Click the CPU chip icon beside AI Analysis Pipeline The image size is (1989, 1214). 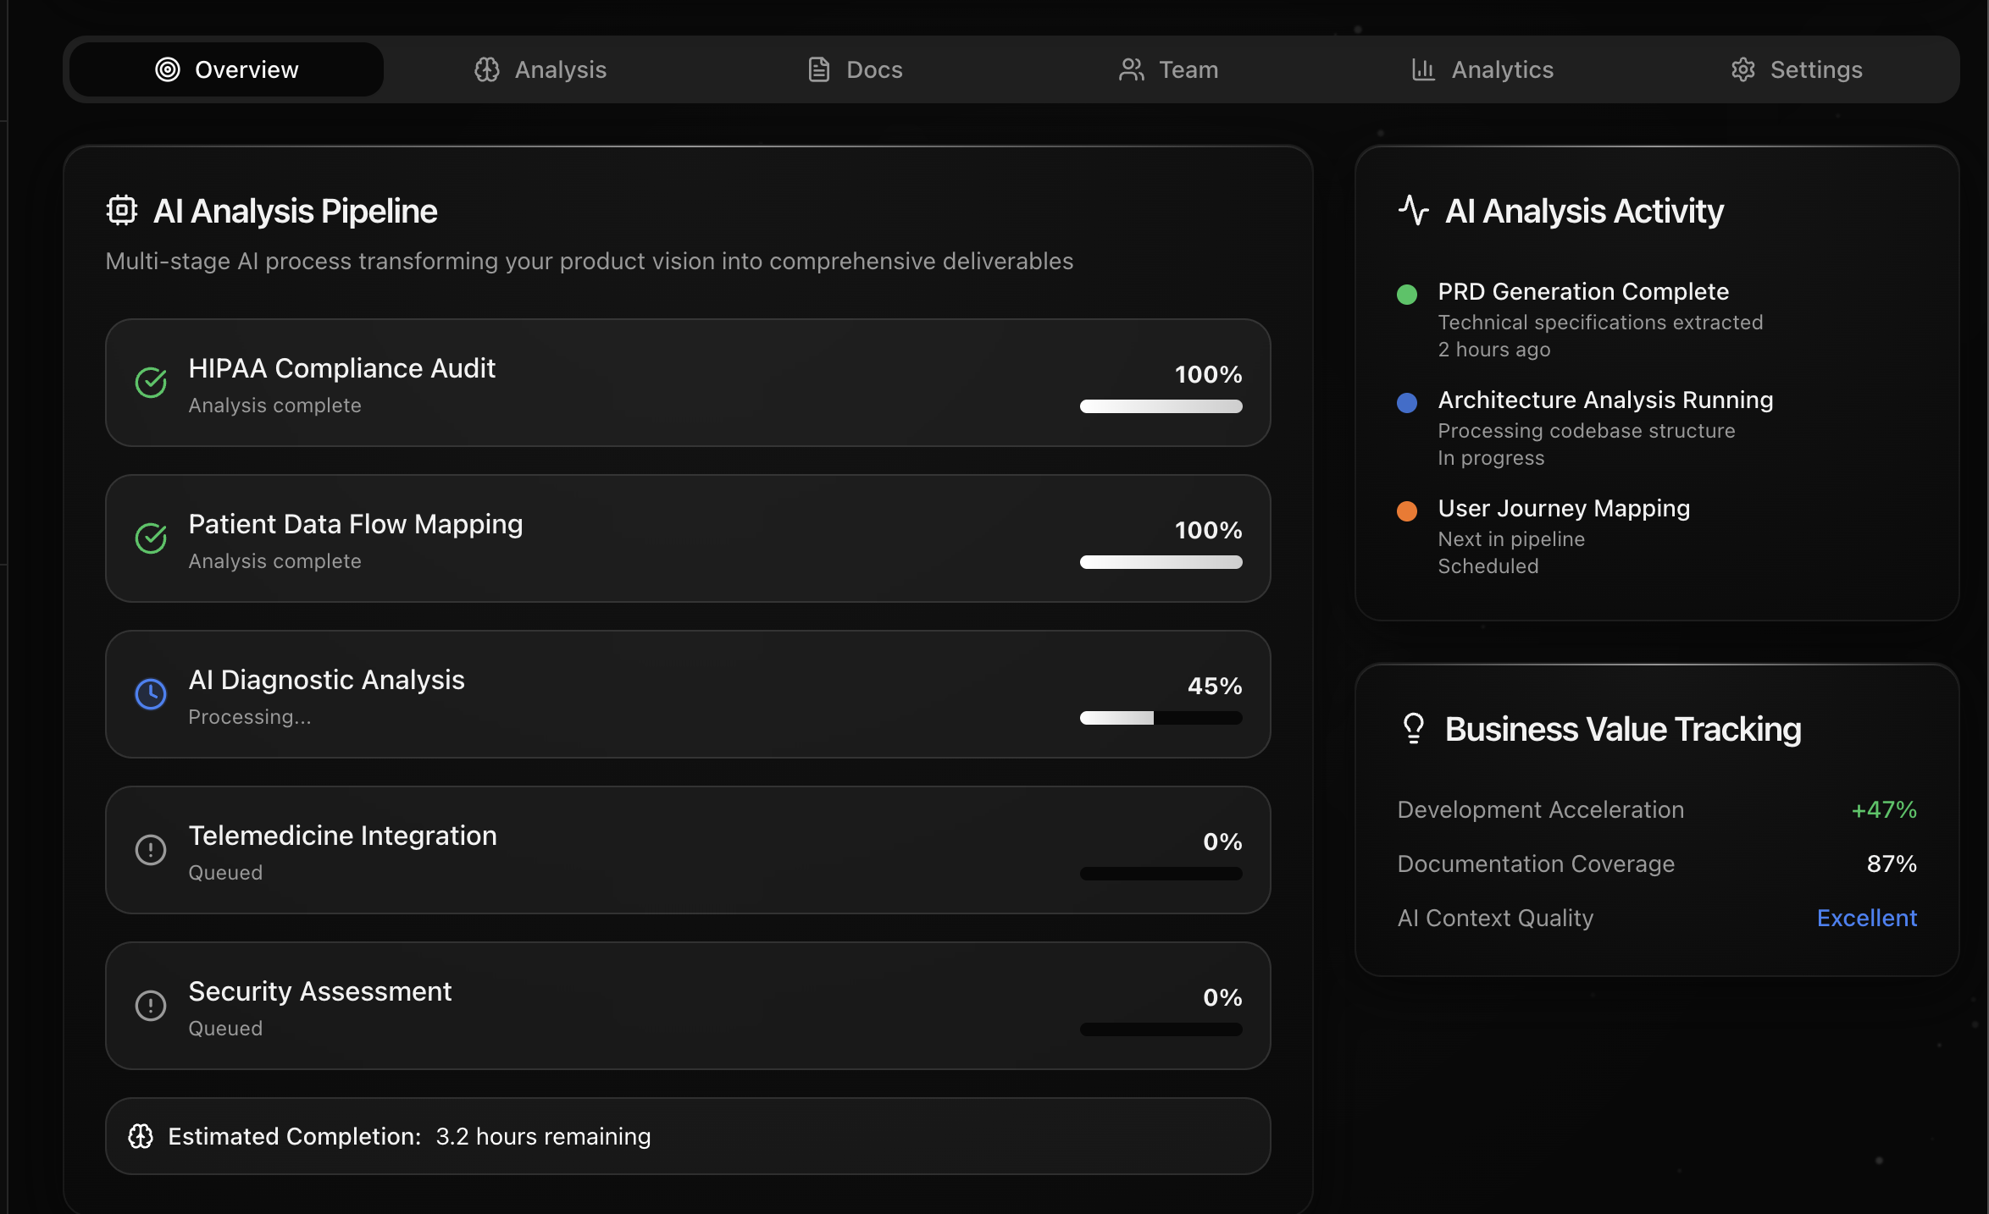pos(122,210)
